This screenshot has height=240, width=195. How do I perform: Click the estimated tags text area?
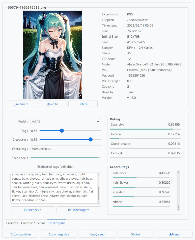coord(53,188)
